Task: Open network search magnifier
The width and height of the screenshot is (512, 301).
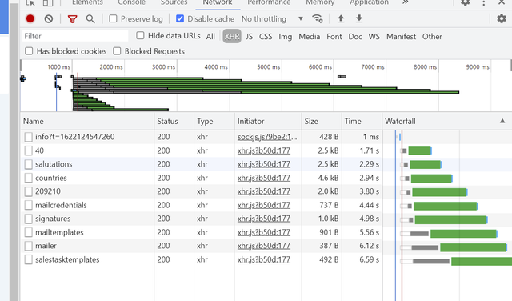Action: (x=90, y=19)
